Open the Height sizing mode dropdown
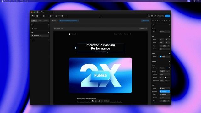Screen dimensions: 201x113 pyautogui.click(x=167, y=43)
